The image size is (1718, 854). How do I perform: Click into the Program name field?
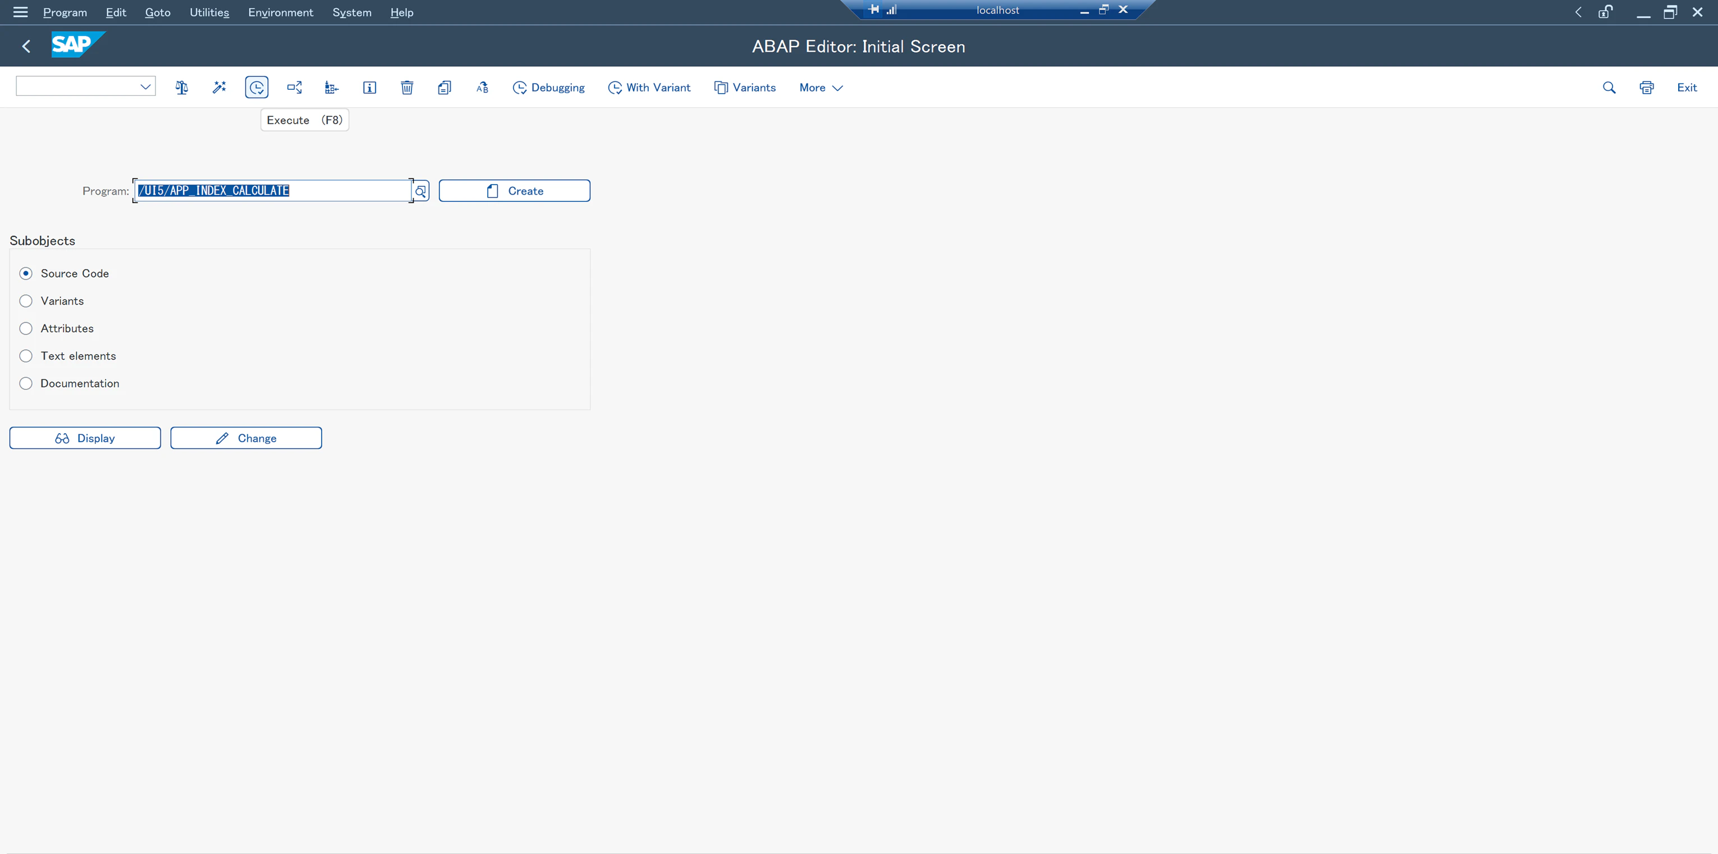(273, 191)
